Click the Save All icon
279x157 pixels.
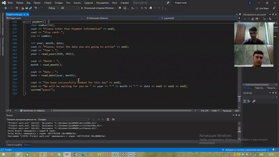[31, 8]
